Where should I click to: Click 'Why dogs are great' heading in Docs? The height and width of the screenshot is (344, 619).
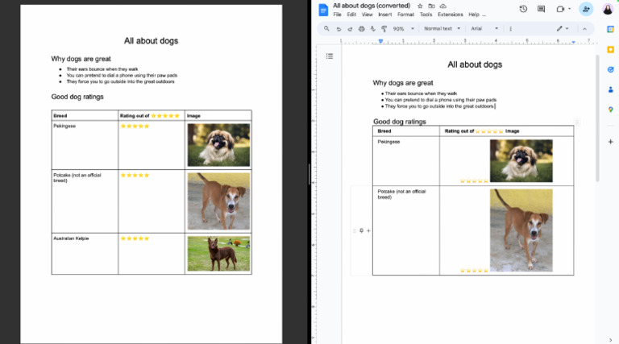point(403,83)
